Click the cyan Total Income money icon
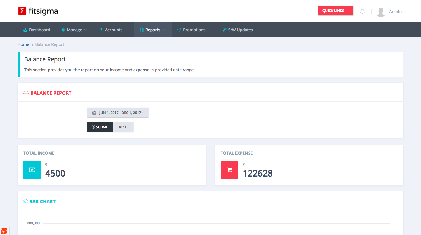Image resolution: width=421 pixels, height=235 pixels. (32, 170)
